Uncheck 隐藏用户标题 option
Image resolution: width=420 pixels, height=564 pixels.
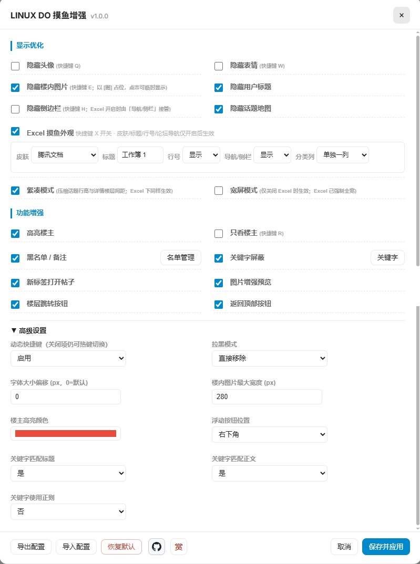tap(219, 87)
